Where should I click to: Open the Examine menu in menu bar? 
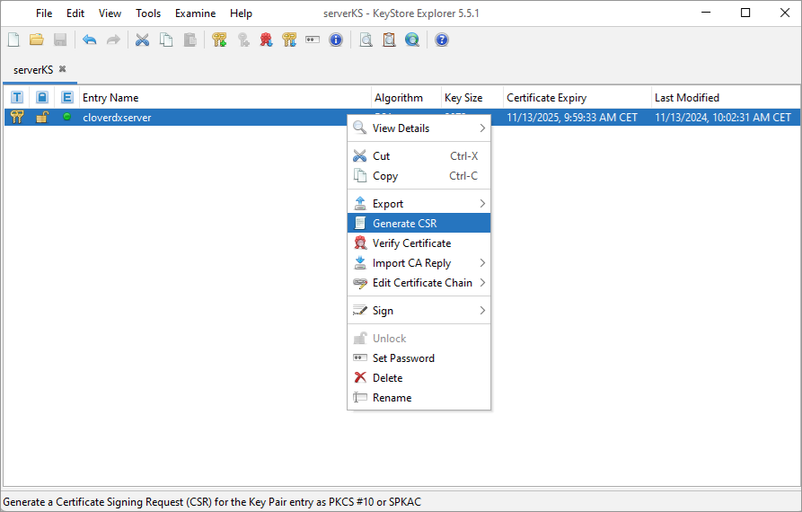(195, 13)
